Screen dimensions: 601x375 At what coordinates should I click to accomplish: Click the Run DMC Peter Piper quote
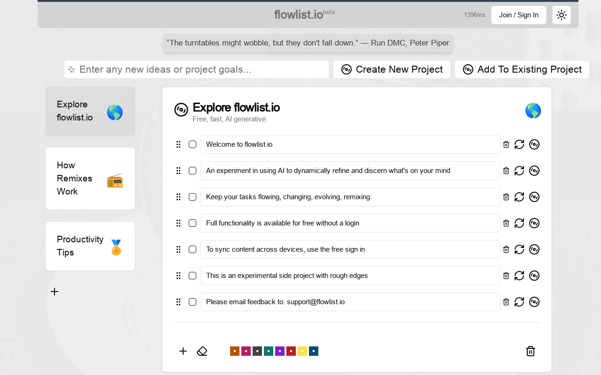(308, 43)
